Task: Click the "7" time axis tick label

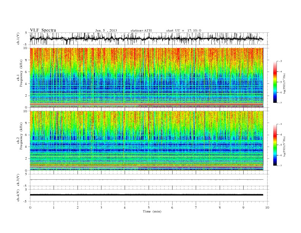Action: (x=196, y=207)
